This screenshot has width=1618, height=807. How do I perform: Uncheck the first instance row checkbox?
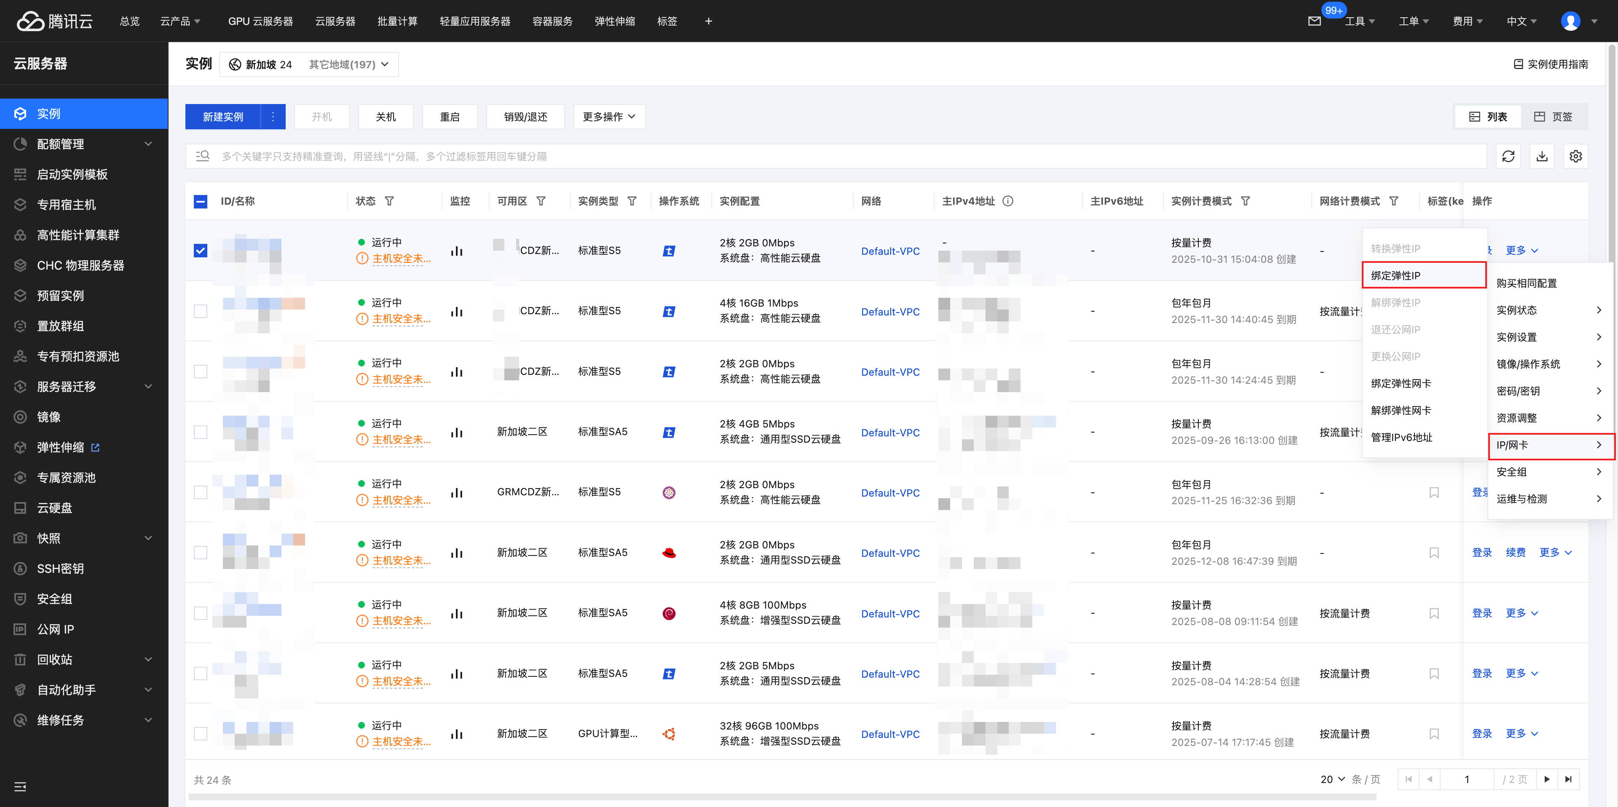[201, 251]
